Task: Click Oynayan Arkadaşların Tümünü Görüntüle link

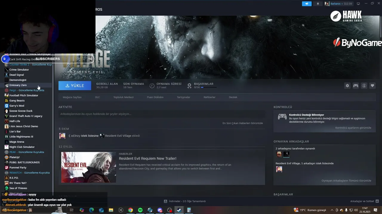Action: (x=346, y=181)
